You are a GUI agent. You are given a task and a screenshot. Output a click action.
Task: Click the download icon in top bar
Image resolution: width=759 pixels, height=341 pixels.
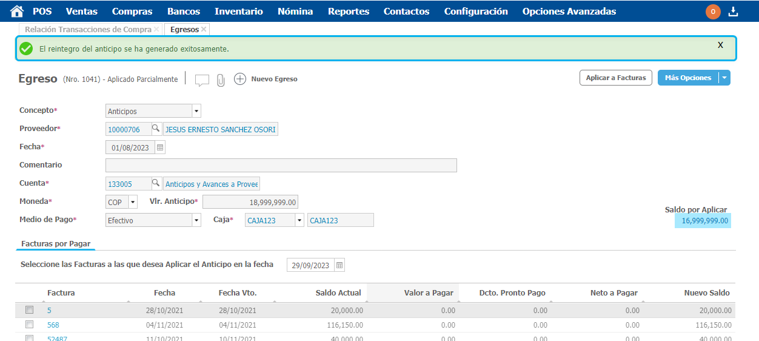click(x=734, y=12)
